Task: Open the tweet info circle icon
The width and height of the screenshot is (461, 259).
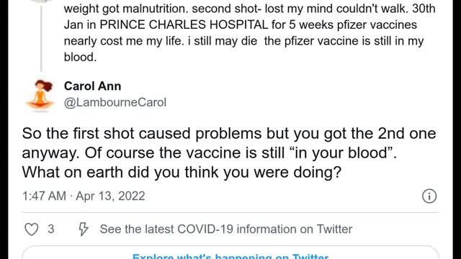Action: tap(429, 196)
